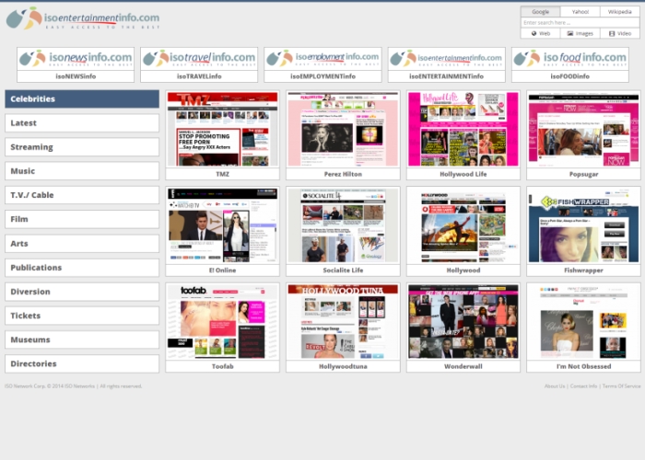This screenshot has width=645, height=460.
Task: Switch to the Wikipedia search tab
Action: click(x=619, y=12)
